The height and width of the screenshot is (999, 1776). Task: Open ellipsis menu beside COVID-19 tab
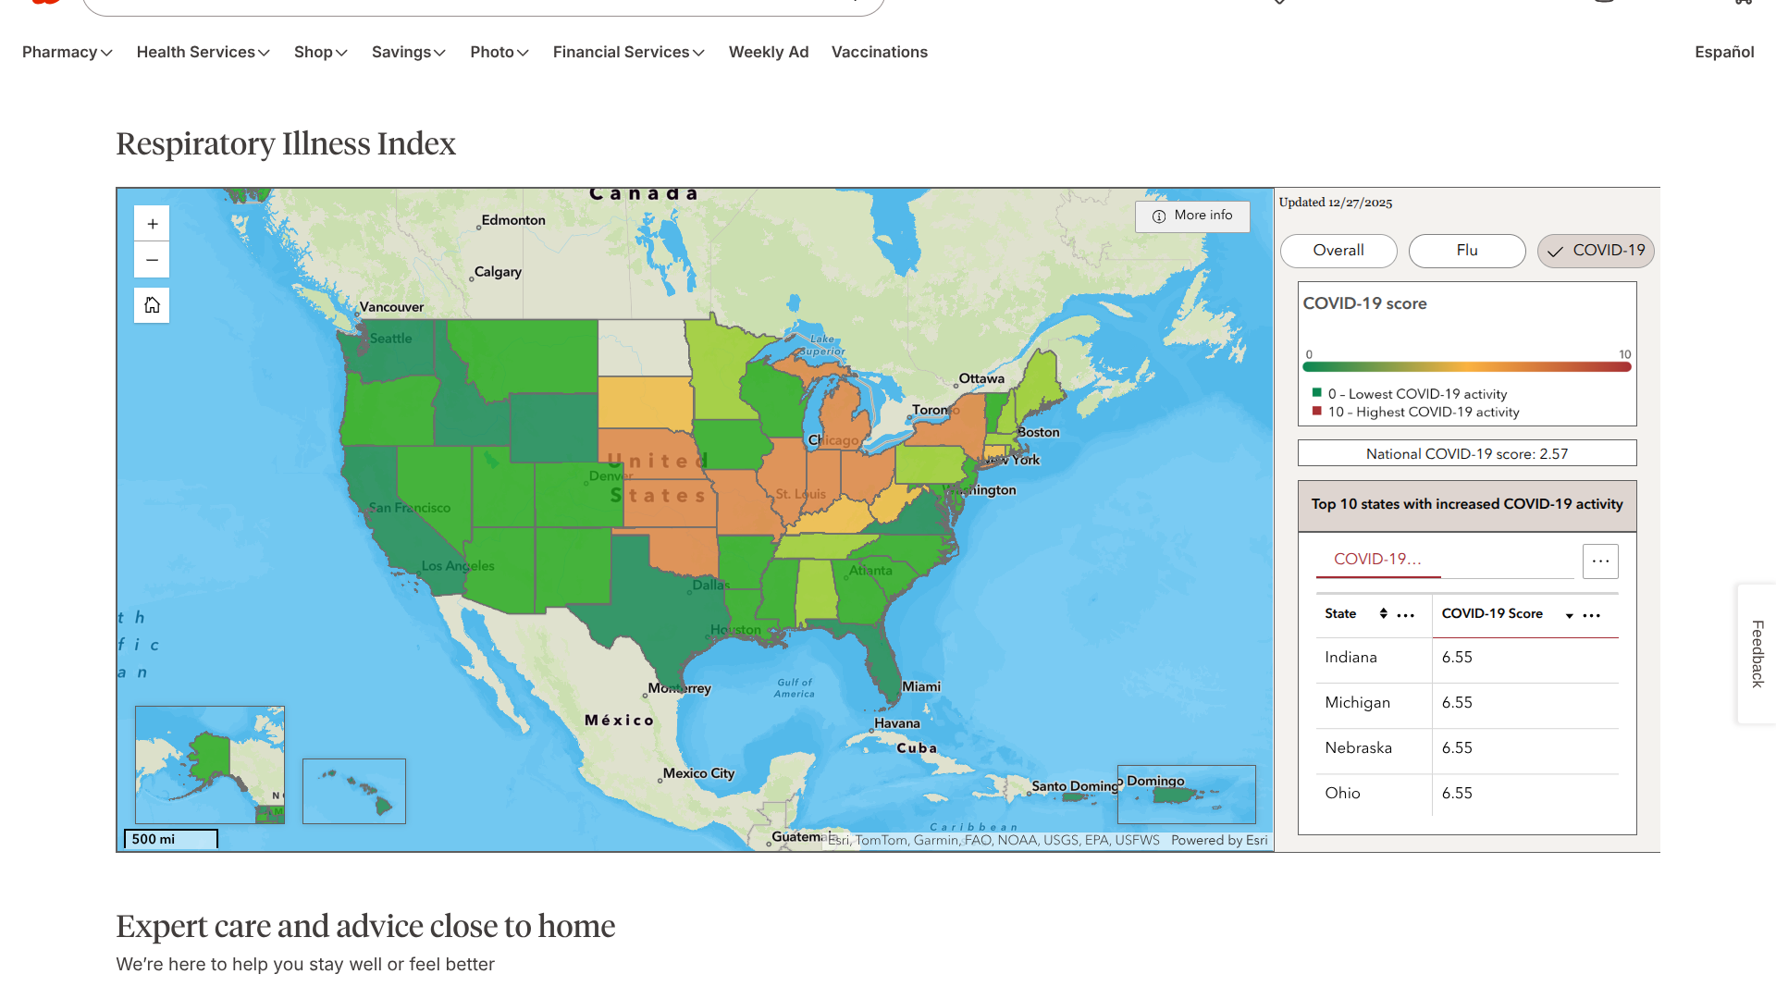coord(1600,561)
